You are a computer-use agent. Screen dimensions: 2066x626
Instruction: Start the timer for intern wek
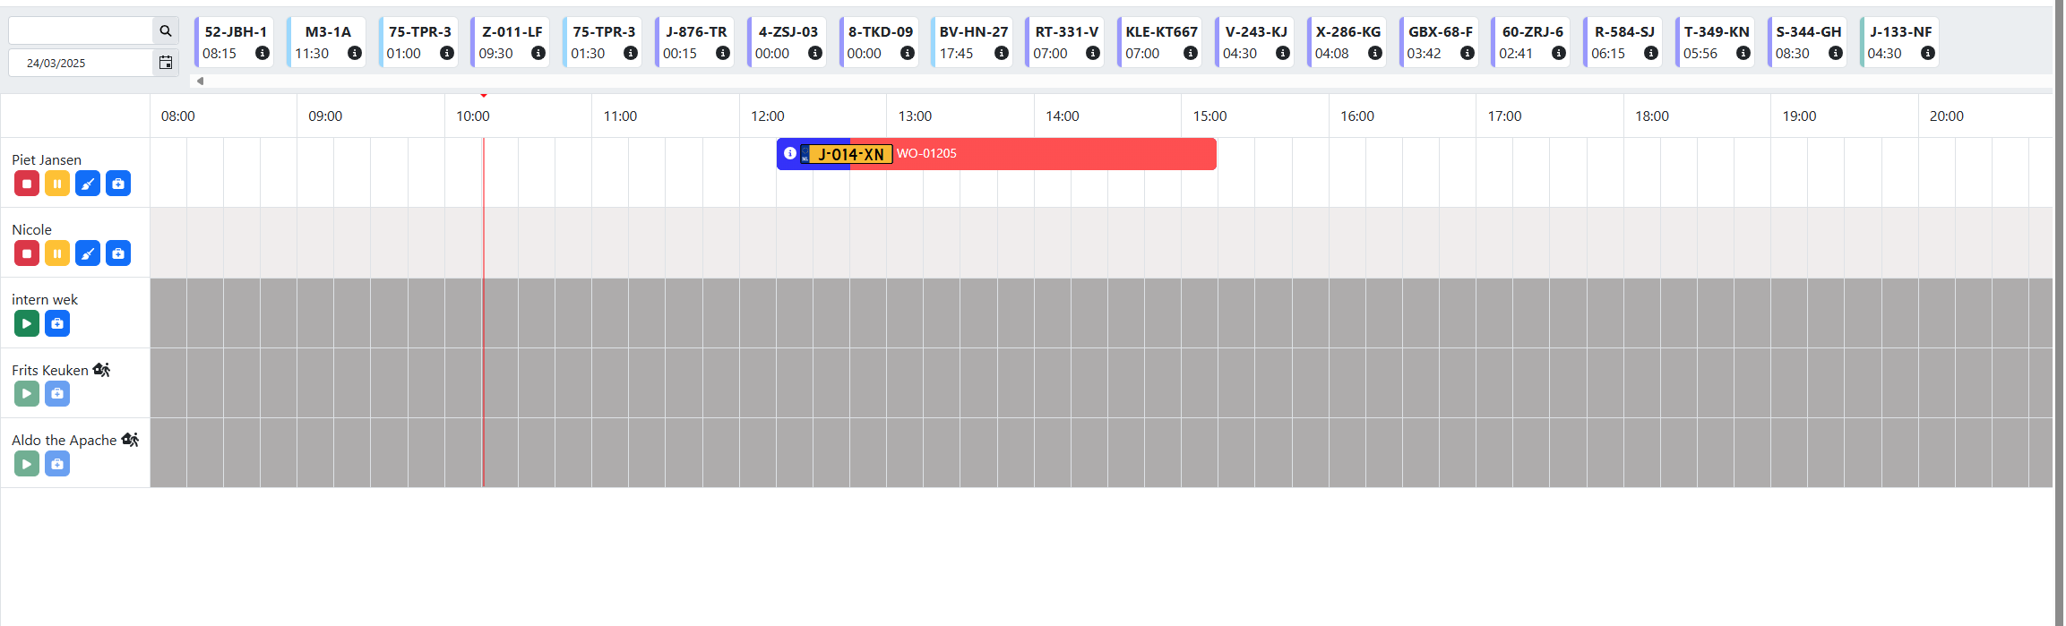click(x=27, y=323)
